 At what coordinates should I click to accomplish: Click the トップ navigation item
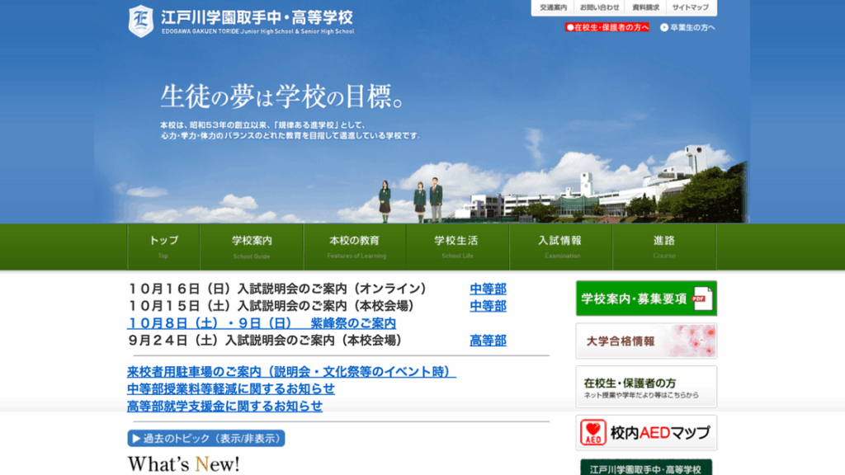pyautogui.click(x=163, y=246)
